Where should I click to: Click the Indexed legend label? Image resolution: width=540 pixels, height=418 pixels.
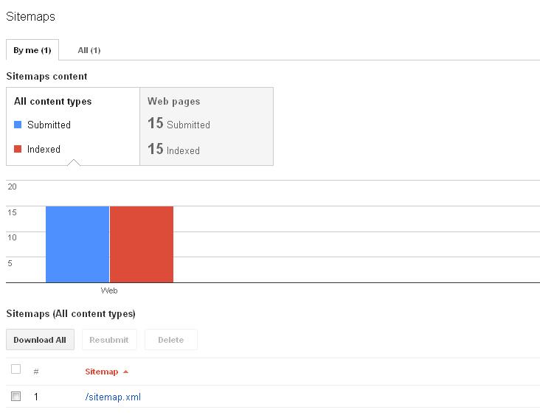(x=44, y=150)
